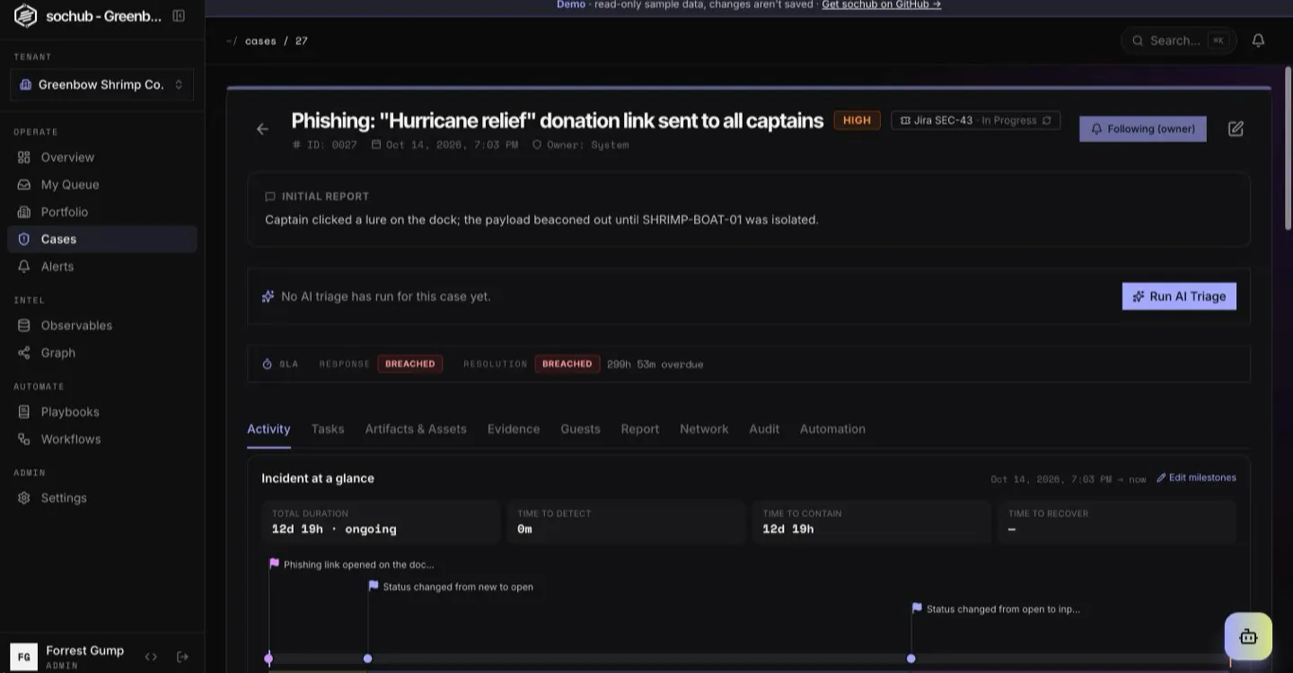Open the notifications bell
The image size is (1293, 673).
1258,40
